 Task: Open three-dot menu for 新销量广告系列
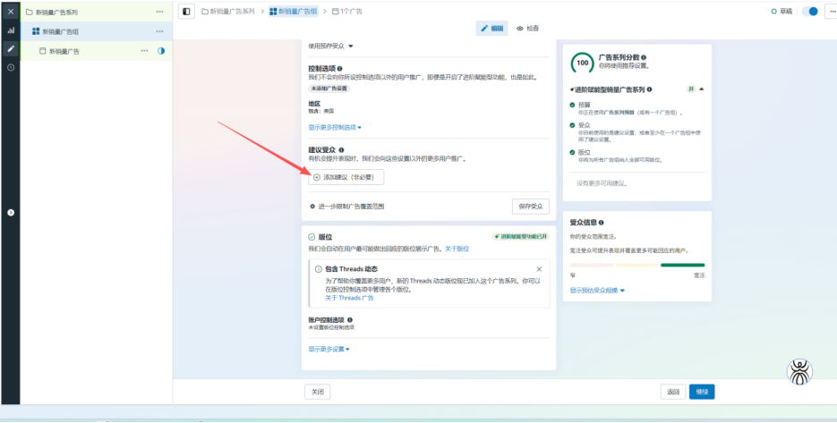point(159,12)
